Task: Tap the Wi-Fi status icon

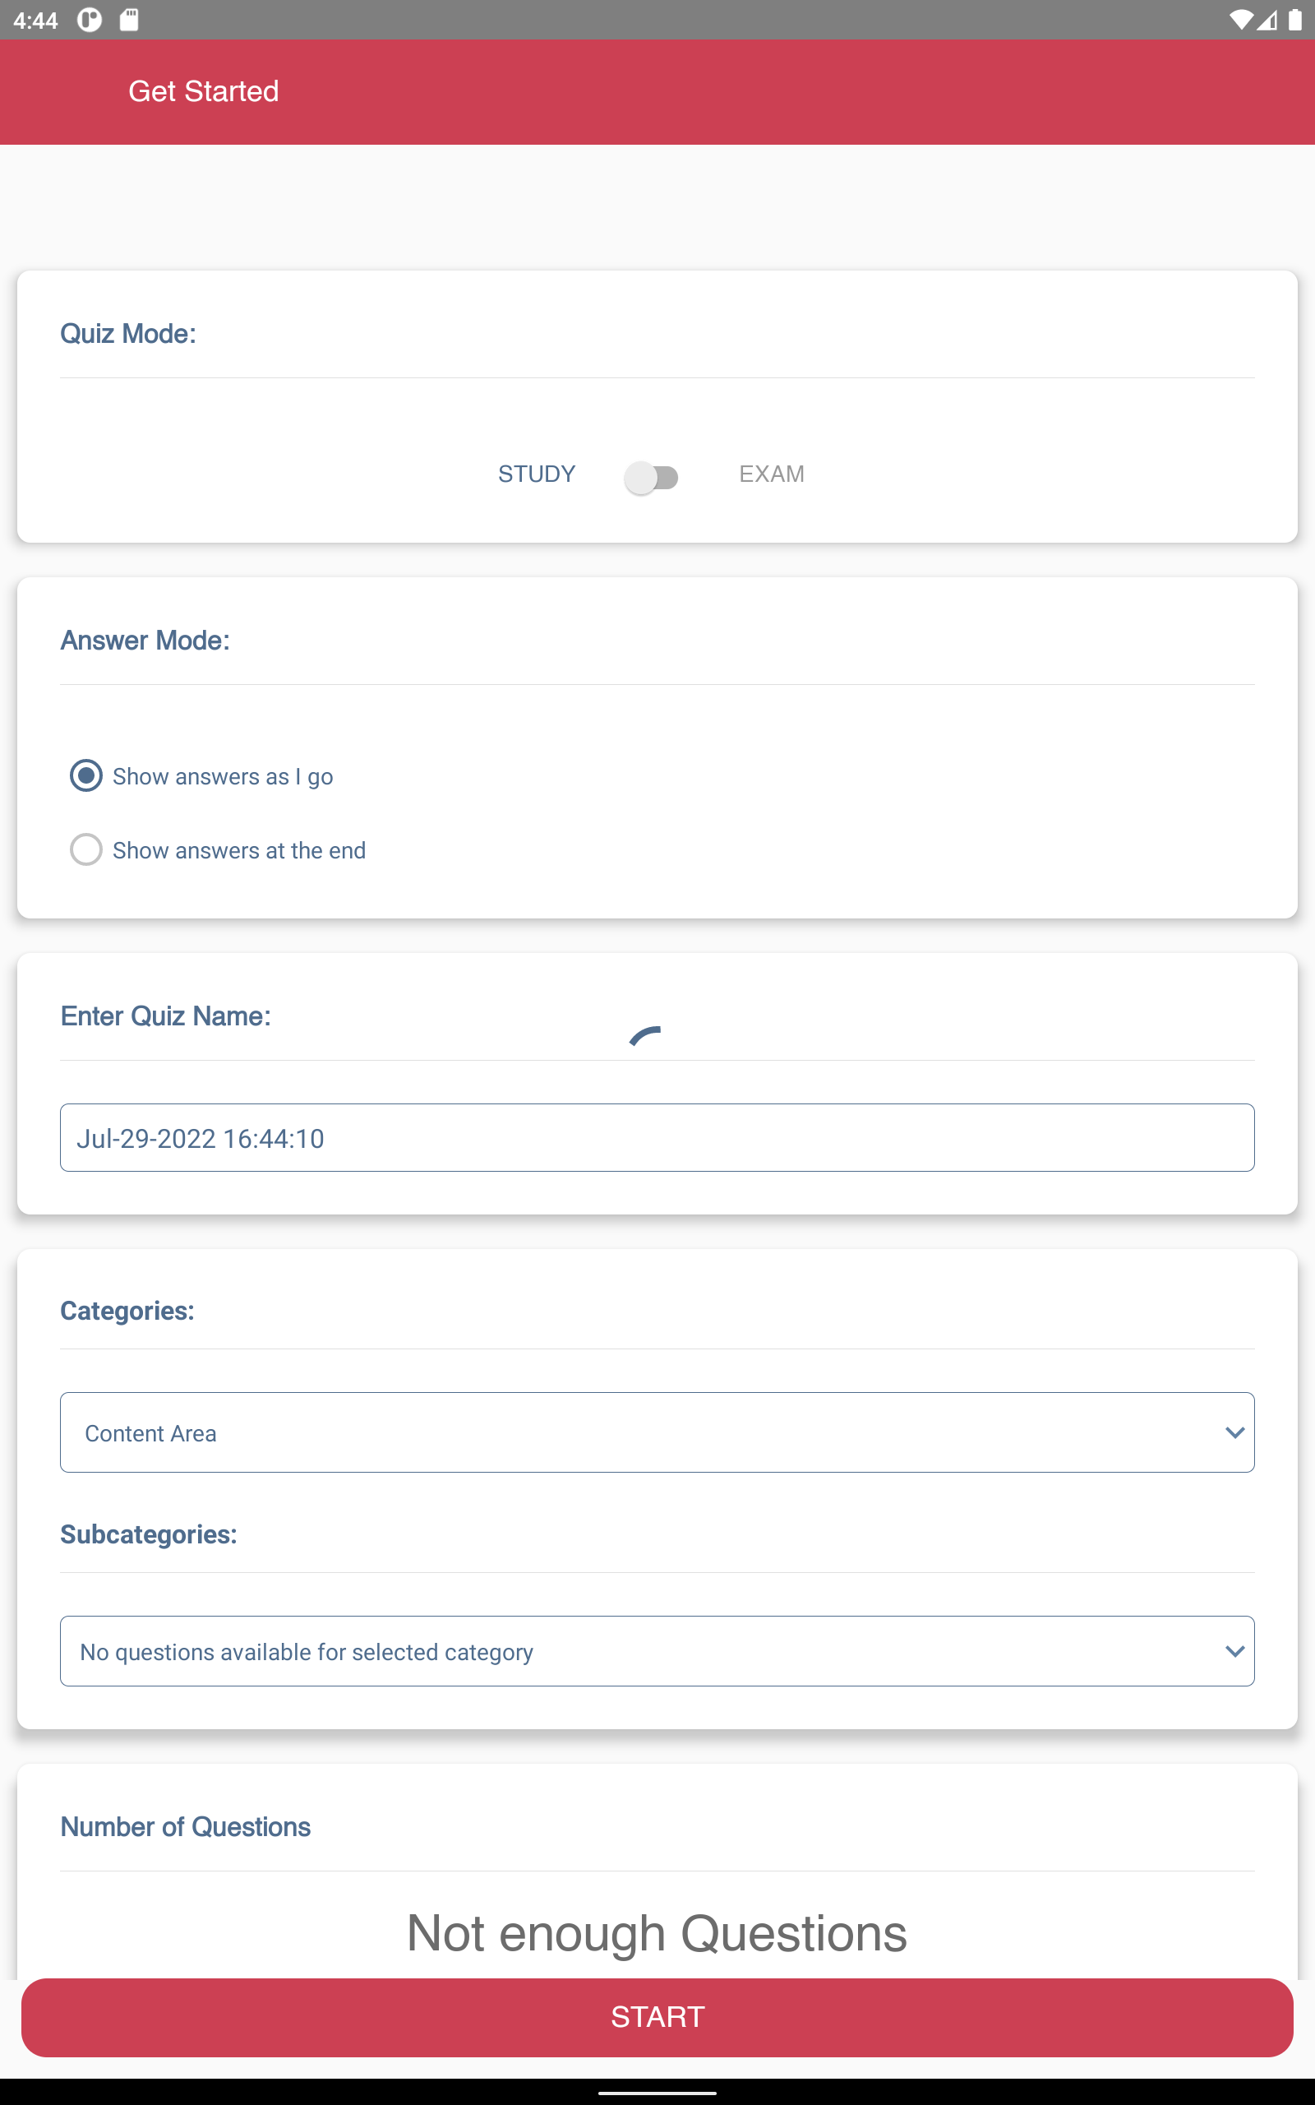Action: click(1240, 20)
